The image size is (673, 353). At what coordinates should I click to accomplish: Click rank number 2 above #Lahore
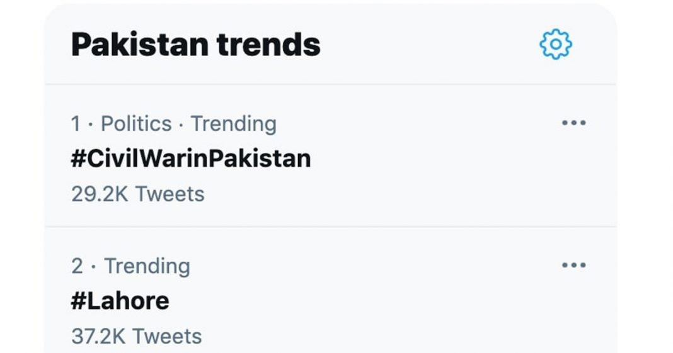pos(77,266)
